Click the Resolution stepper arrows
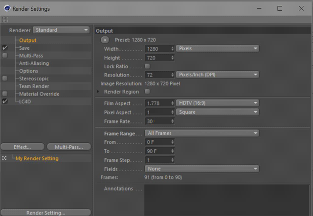The width and height of the screenshot is (313, 216). [173, 75]
